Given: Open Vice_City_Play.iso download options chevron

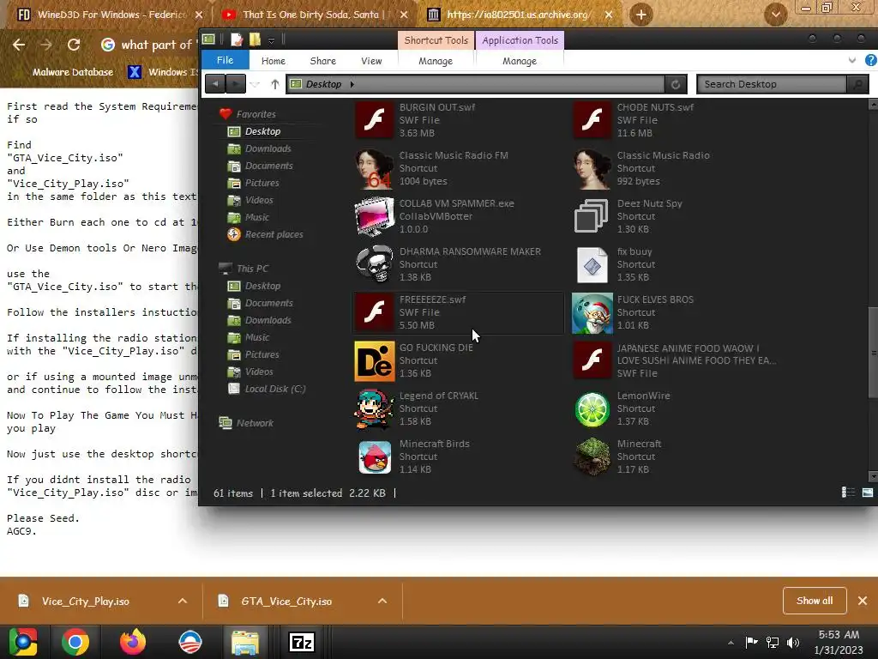Looking at the screenshot, I should pyautogui.click(x=183, y=601).
